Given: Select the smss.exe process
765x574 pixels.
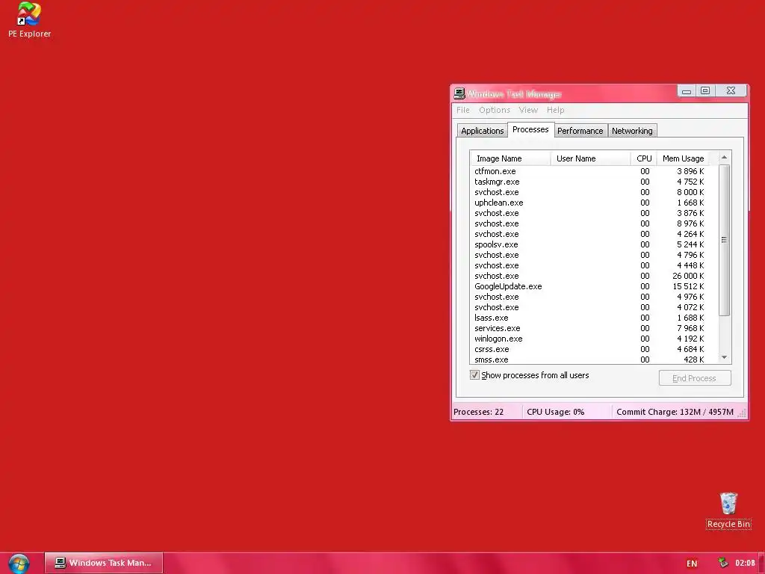Looking at the screenshot, I should click(x=589, y=359).
